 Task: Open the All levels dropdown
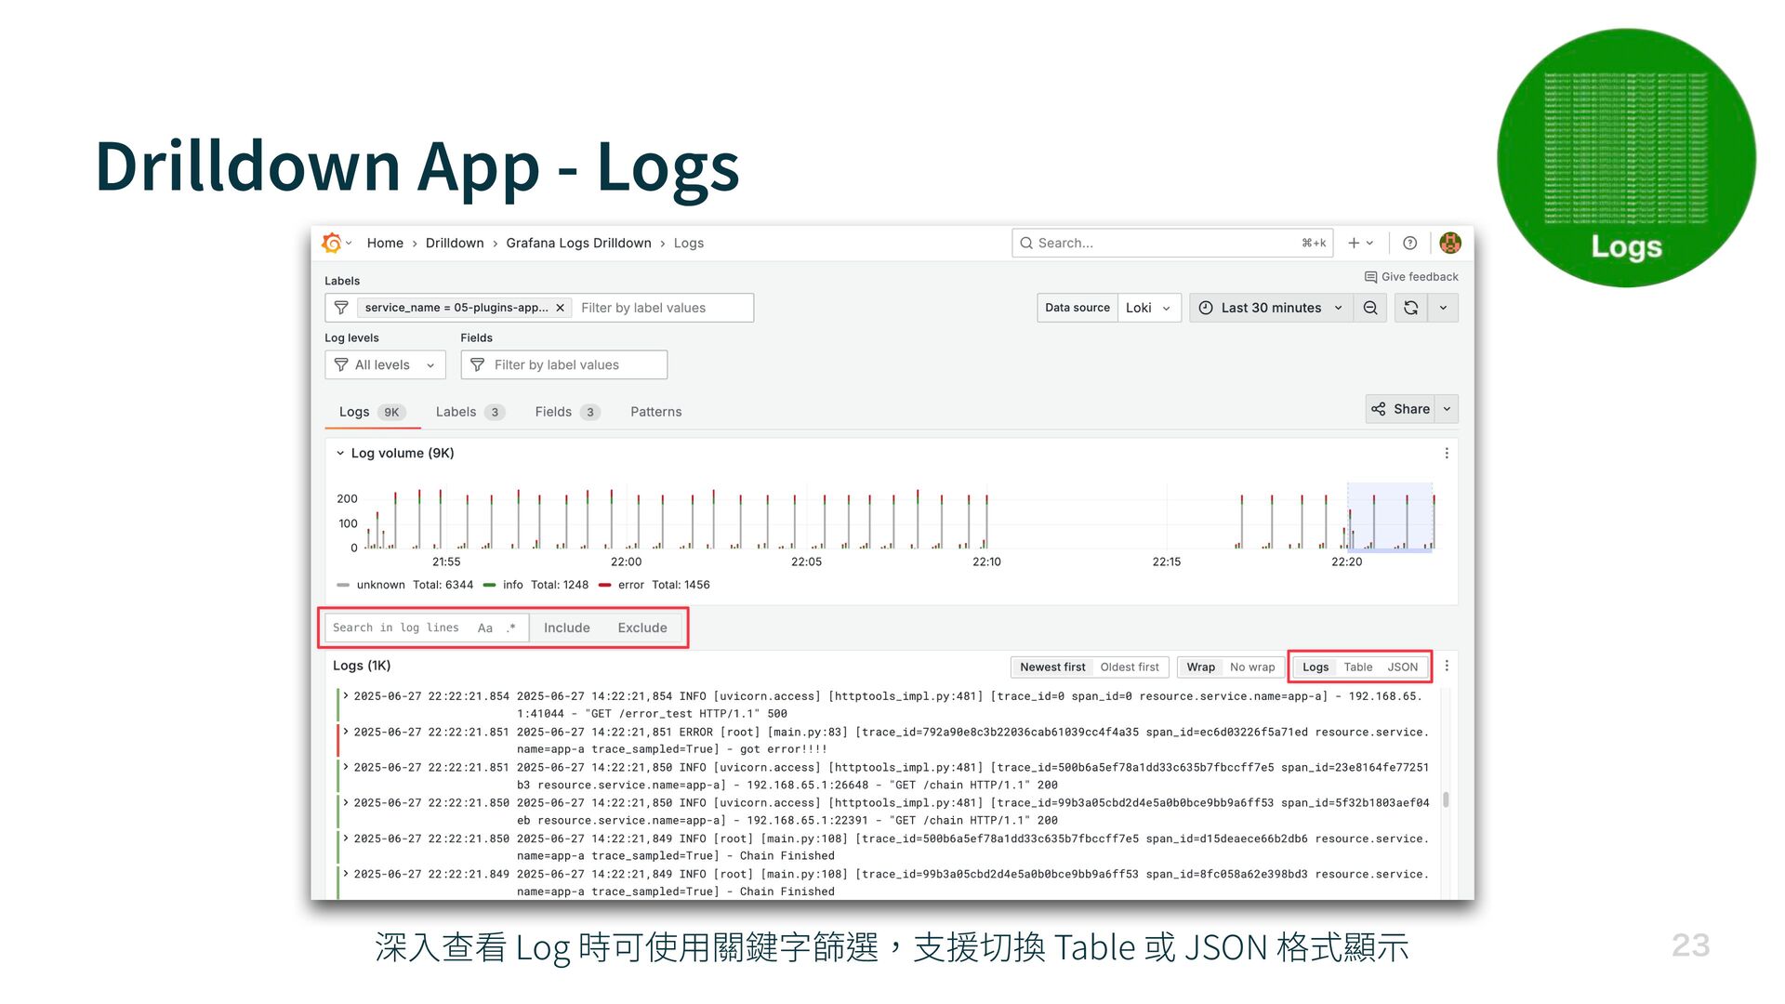tap(385, 364)
